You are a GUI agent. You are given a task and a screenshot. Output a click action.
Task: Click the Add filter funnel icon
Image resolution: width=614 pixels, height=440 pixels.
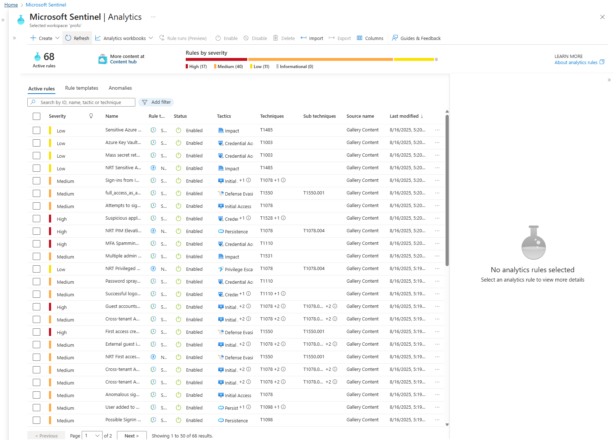[145, 102]
